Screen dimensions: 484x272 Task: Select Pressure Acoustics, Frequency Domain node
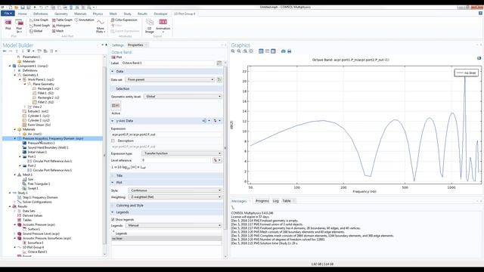(x=53, y=138)
